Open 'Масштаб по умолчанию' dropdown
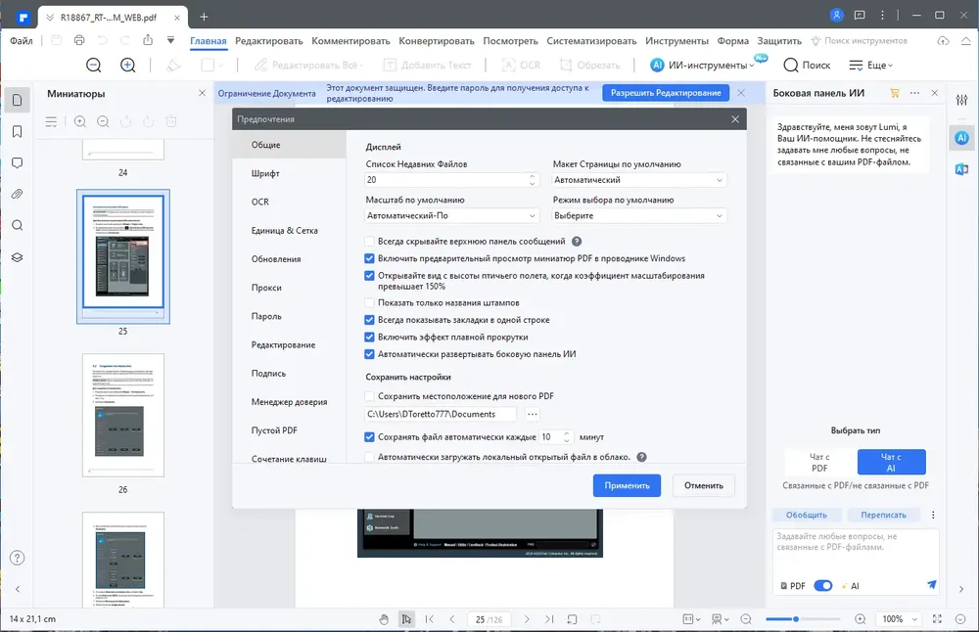Image resolution: width=979 pixels, height=632 pixels. (451, 216)
